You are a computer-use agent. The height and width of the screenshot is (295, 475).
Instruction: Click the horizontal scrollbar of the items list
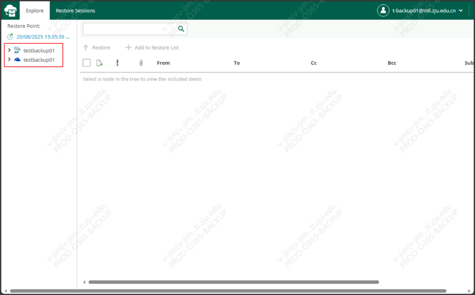[233, 282]
